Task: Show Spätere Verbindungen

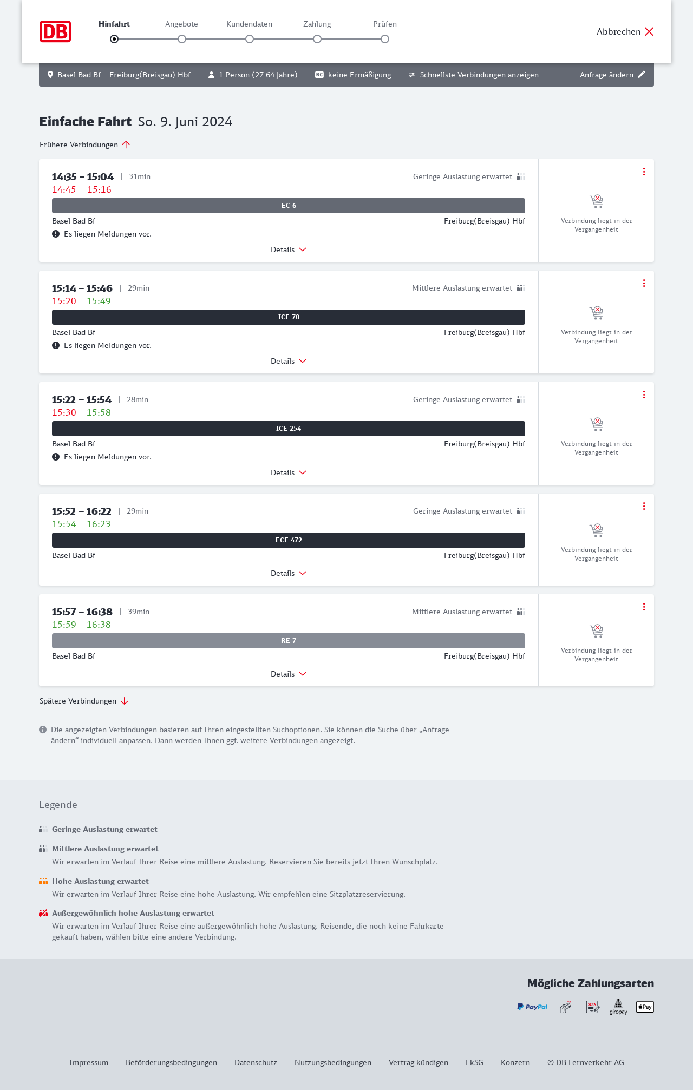Action: click(x=84, y=701)
